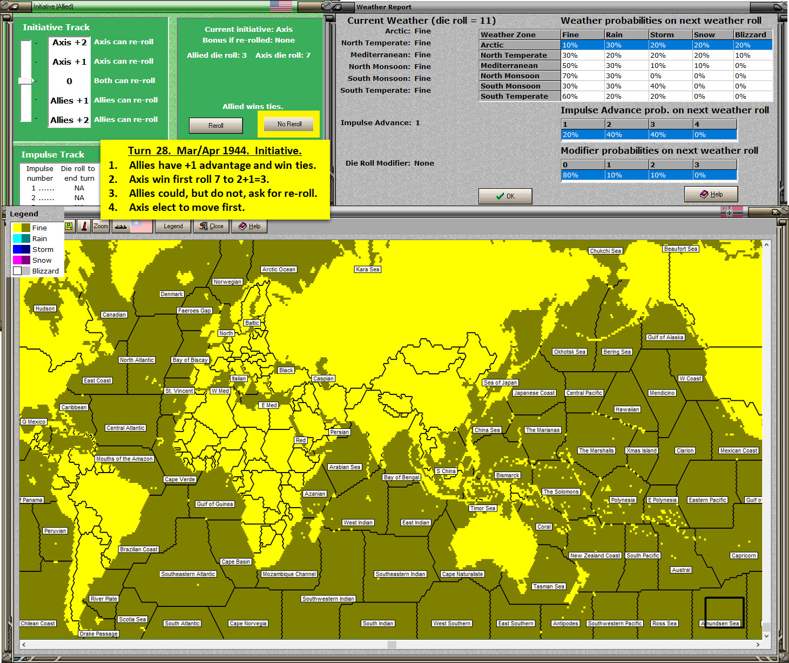Click the Mozambique Channel label
Screen dimensions: 789x663
289,574
